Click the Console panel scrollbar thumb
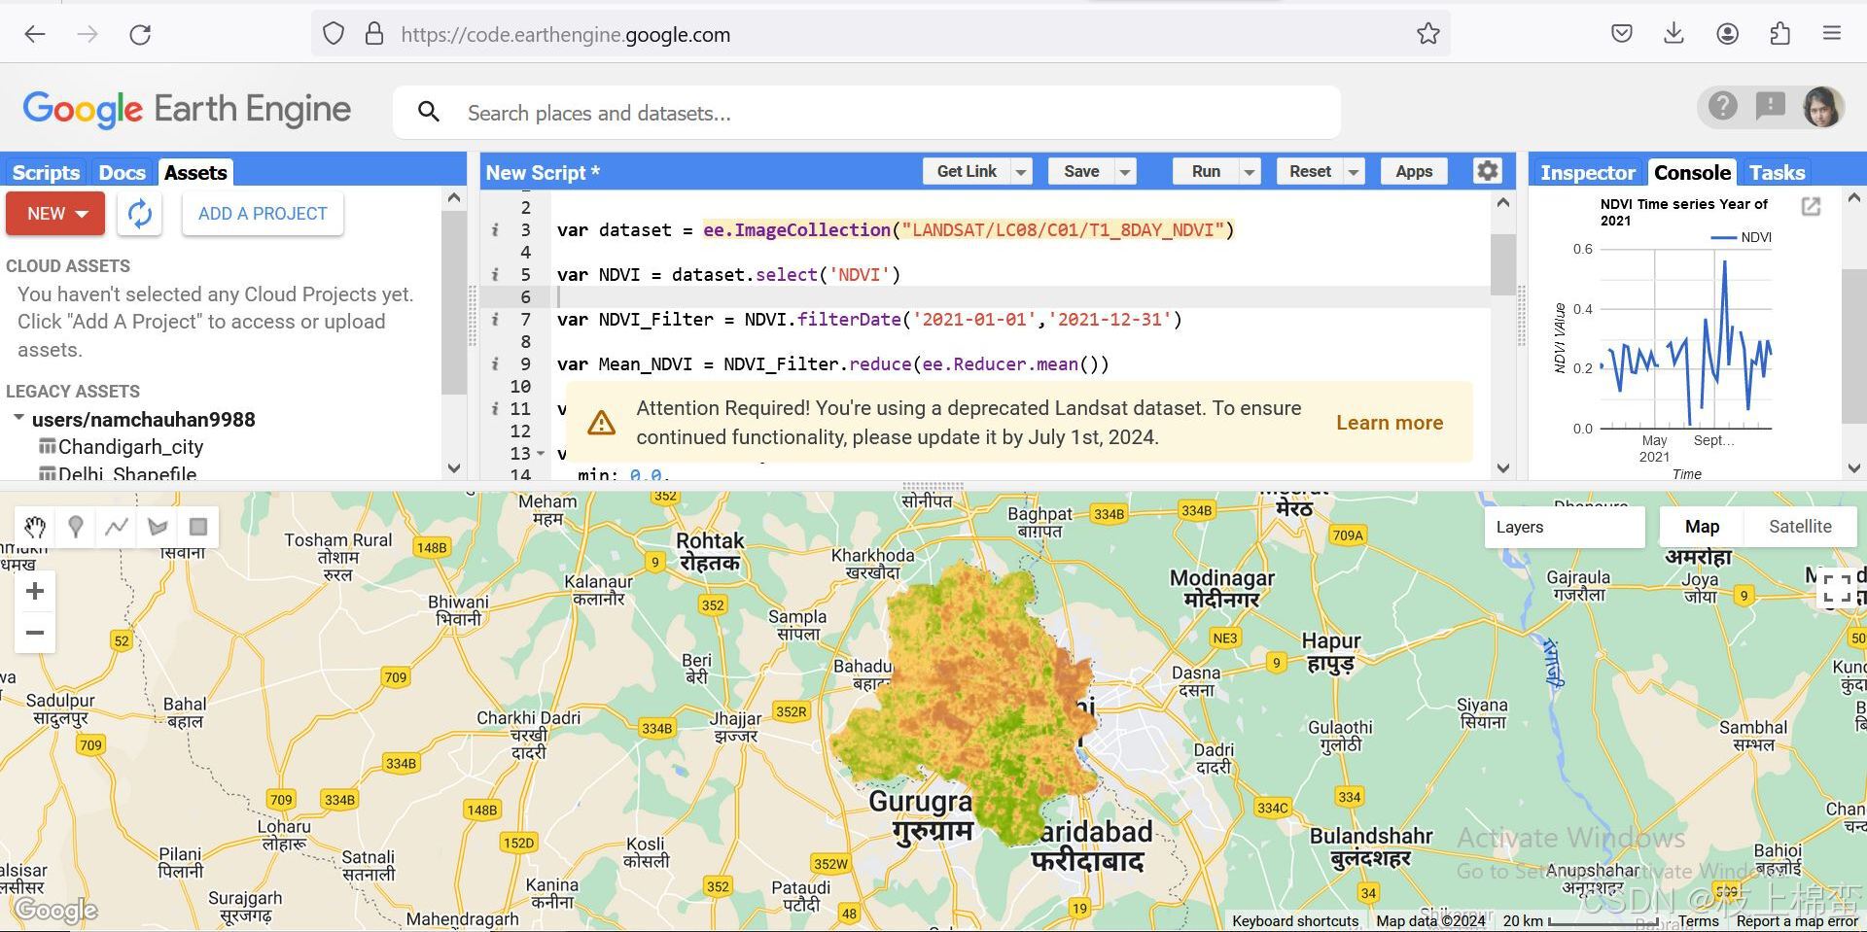Image resolution: width=1867 pixels, height=932 pixels. coord(1853,345)
